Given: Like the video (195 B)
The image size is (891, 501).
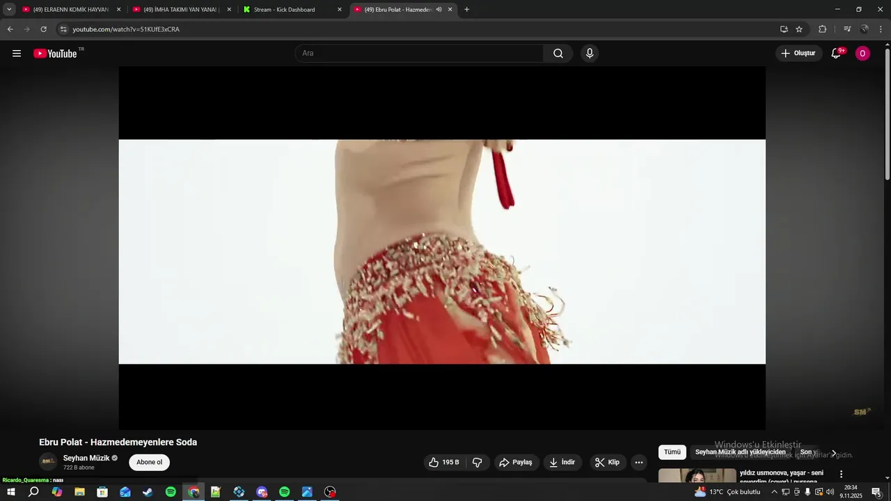Looking at the screenshot, I should 444,462.
